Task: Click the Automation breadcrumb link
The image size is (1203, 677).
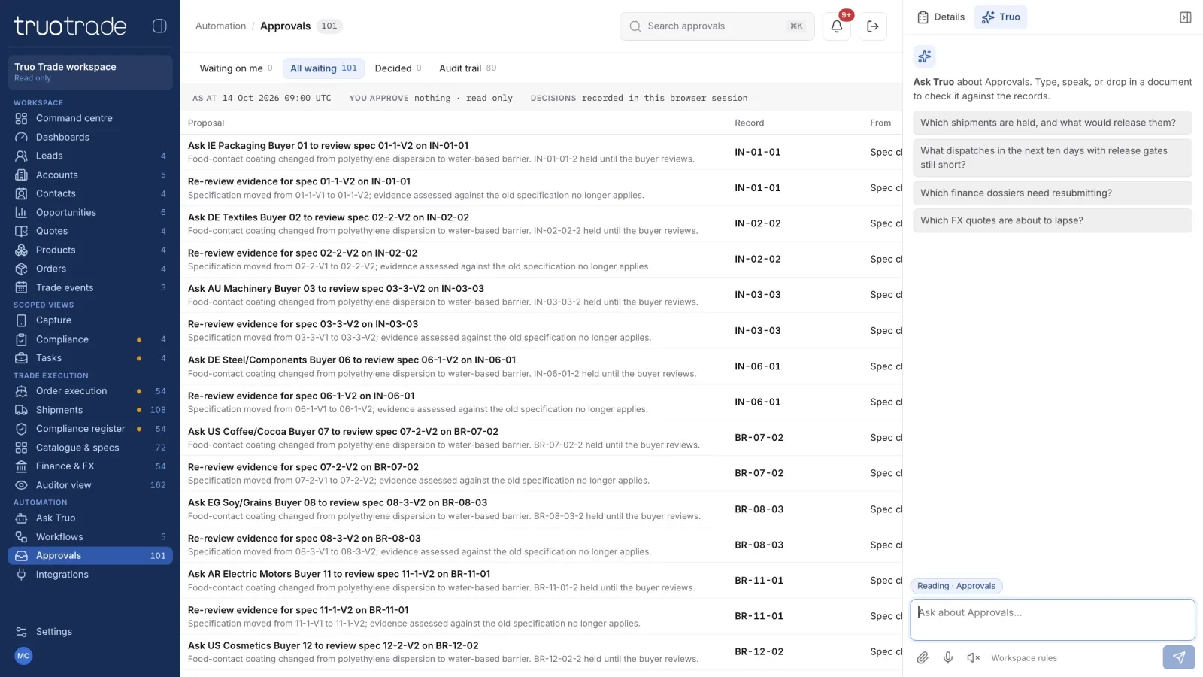Action: 220,26
